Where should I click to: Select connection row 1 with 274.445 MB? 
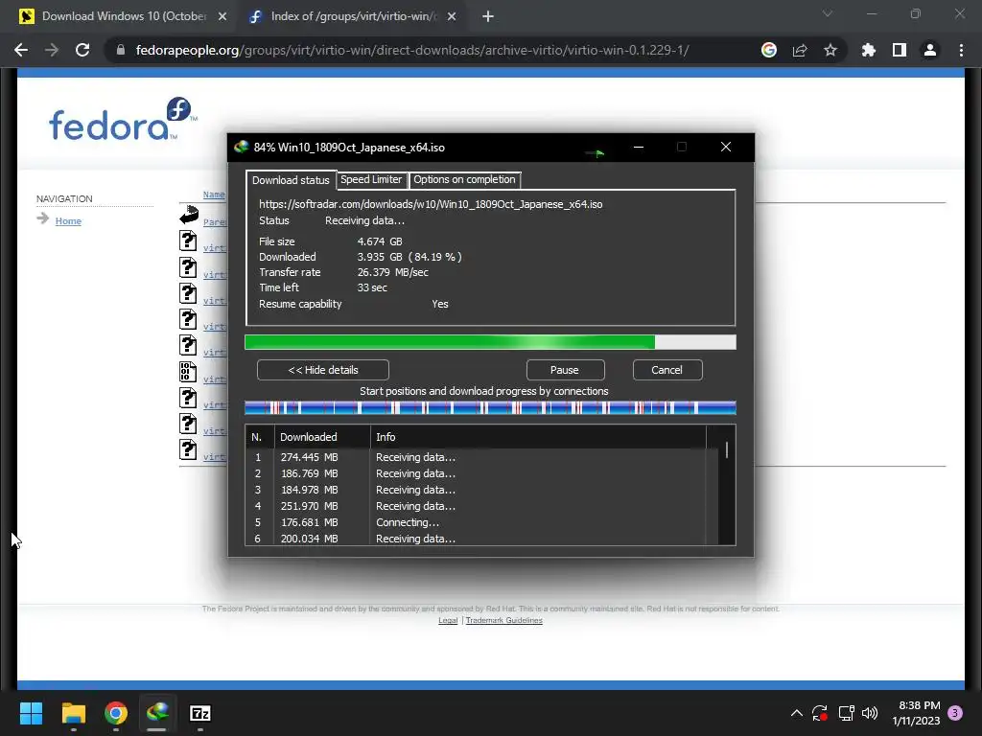click(481, 457)
